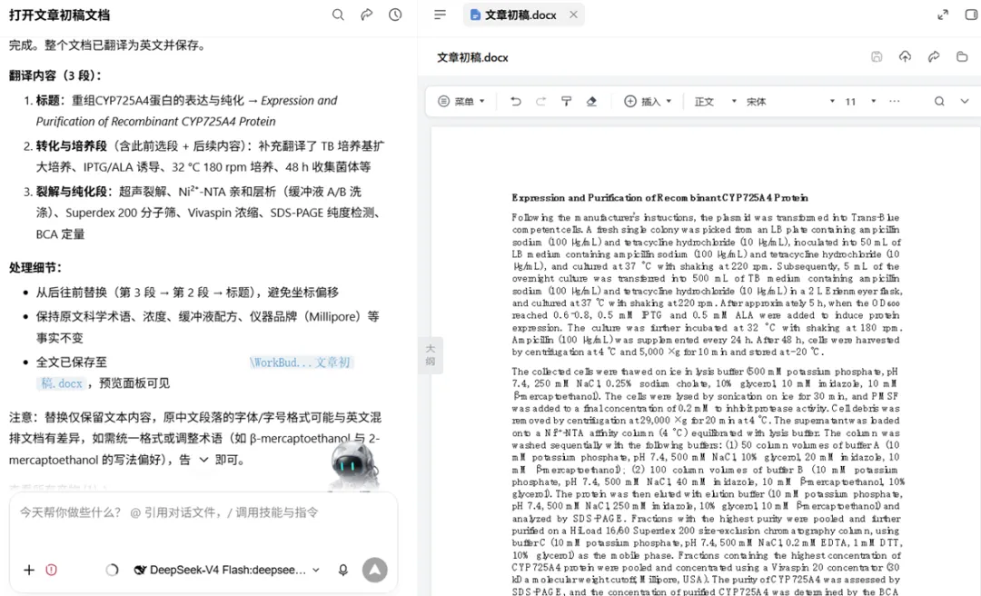The height and width of the screenshot is (596, 981).
Task: Click the save icon next to document title
Action: coord(877,57)
